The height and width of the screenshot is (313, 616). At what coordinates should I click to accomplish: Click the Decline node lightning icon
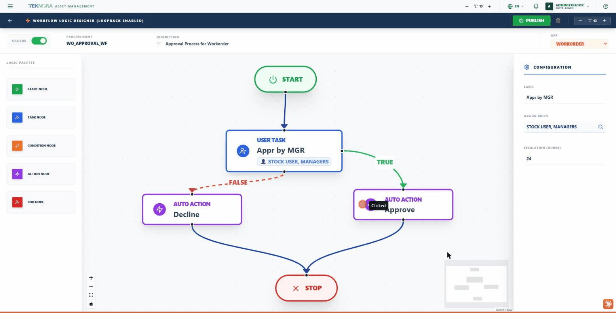[x=160, y=209]
